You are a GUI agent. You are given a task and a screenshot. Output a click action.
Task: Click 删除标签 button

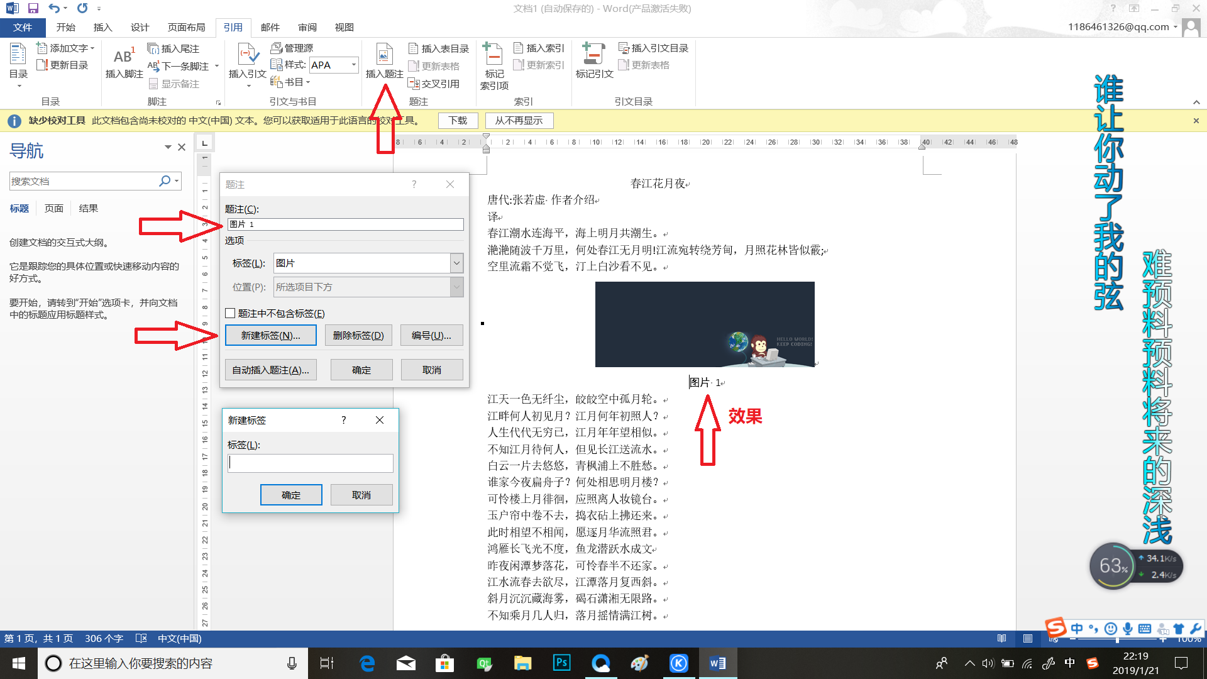[x=358, y=336]
